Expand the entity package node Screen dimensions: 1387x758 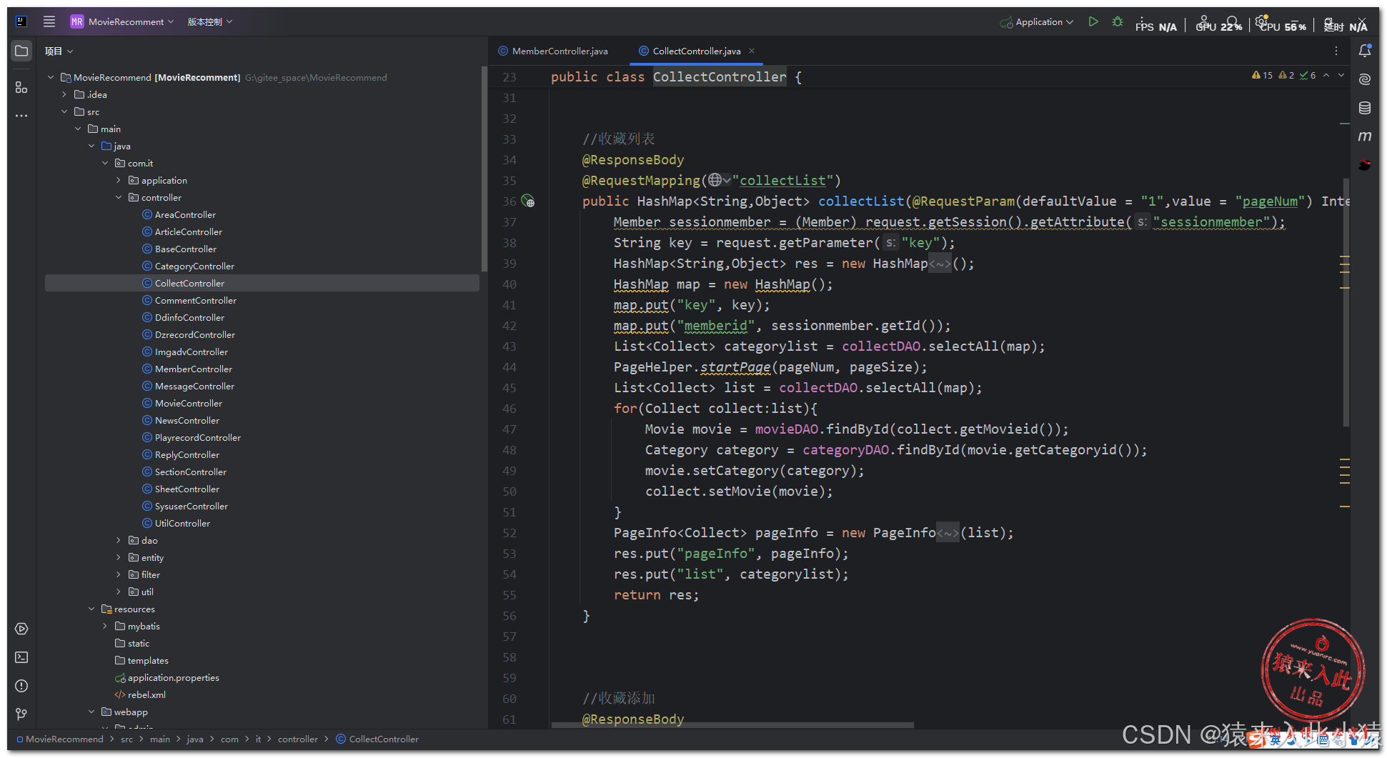tap(119, 557)
